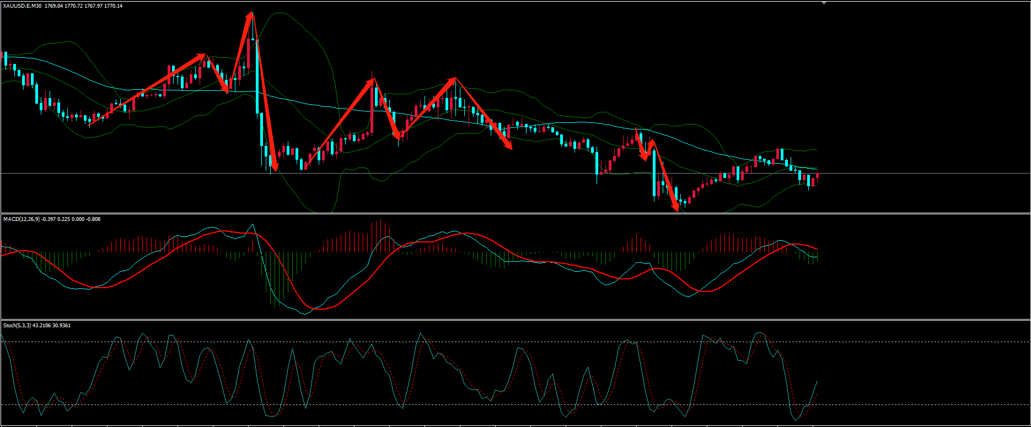Select the tallest red arrow peak tip
Screen dimensions: 1031x427
pyautogui.click(x=252, y=13)
